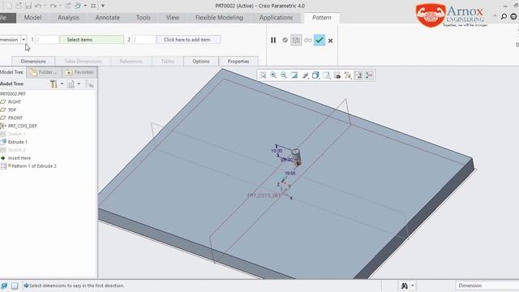Click second direction member count field
Screen dimensions: 519x292
click(x=144, y=40)
